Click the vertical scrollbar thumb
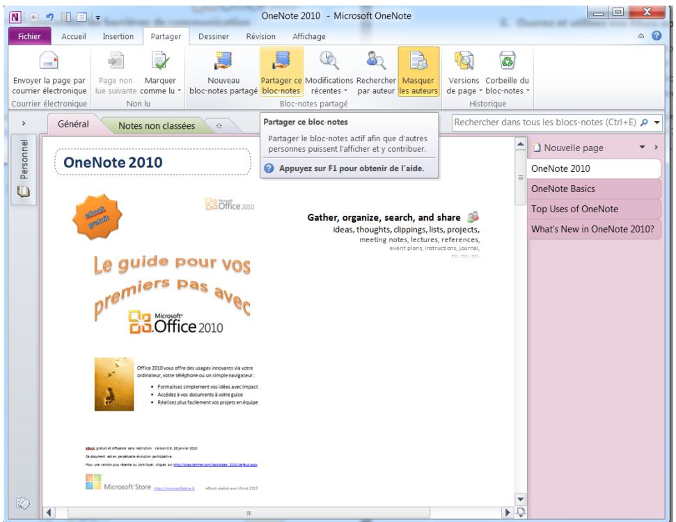This screenshot has height=522, width=676. (520, 177)
